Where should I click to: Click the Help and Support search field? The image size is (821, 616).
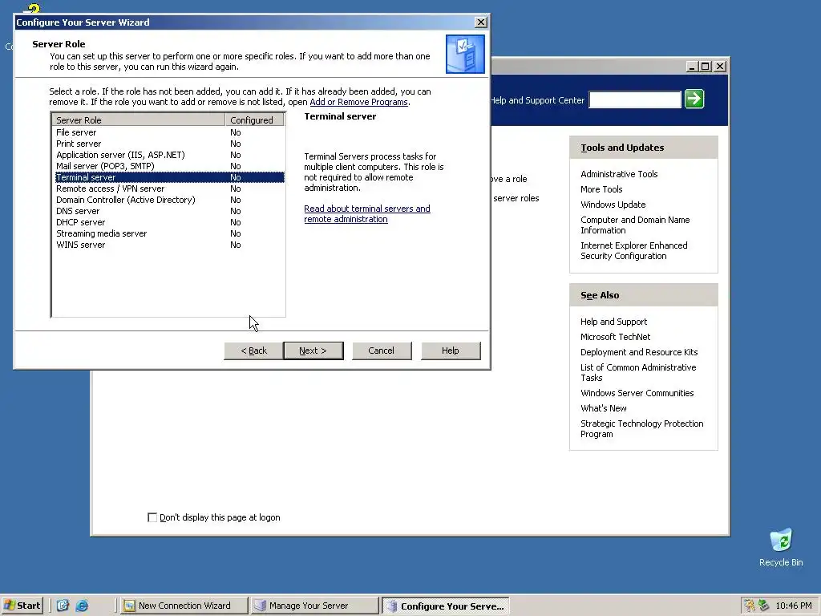coord(635,99)
